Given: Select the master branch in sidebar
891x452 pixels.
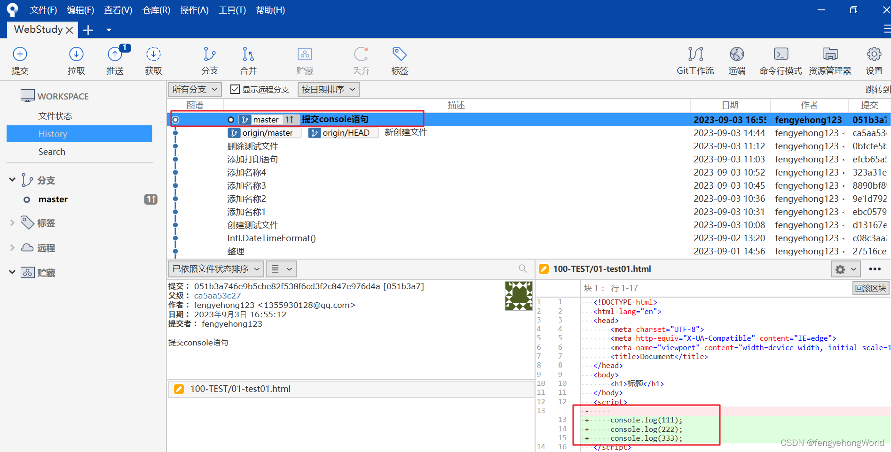Looking at the screenshot, I should click(x=53, y=199).
